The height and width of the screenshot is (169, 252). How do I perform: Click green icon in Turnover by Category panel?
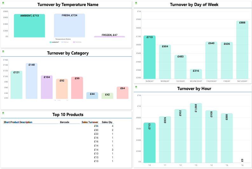coord(3,51)
